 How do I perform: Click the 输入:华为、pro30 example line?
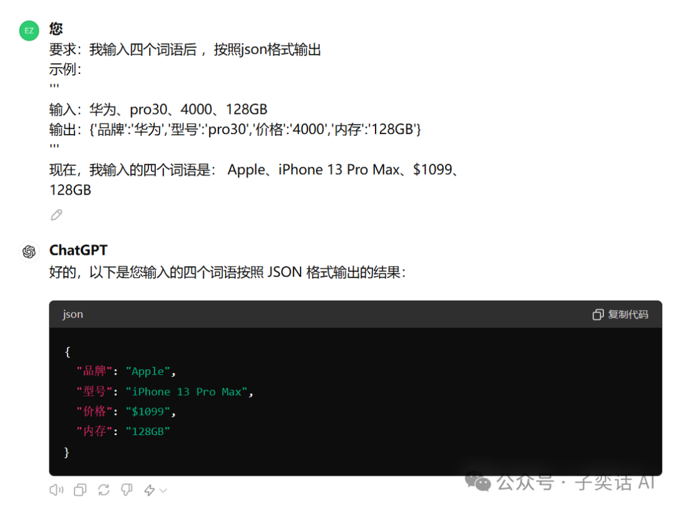coord(158,110)
